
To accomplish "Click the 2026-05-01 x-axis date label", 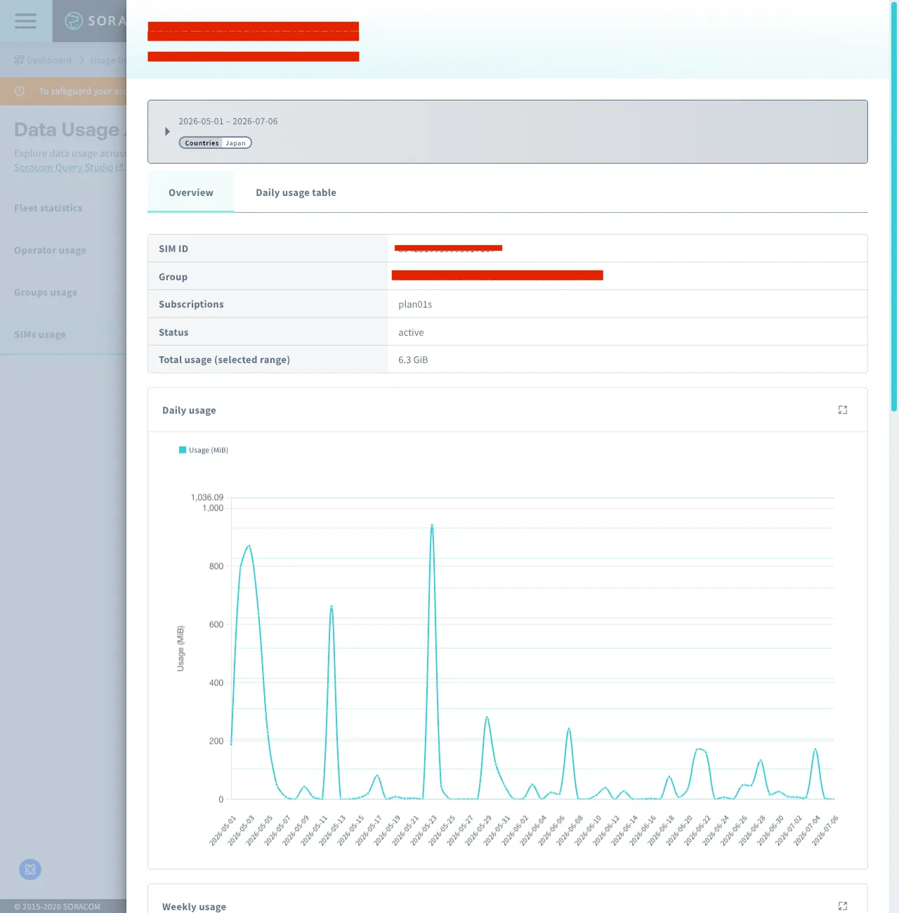I will pos(223,831).
